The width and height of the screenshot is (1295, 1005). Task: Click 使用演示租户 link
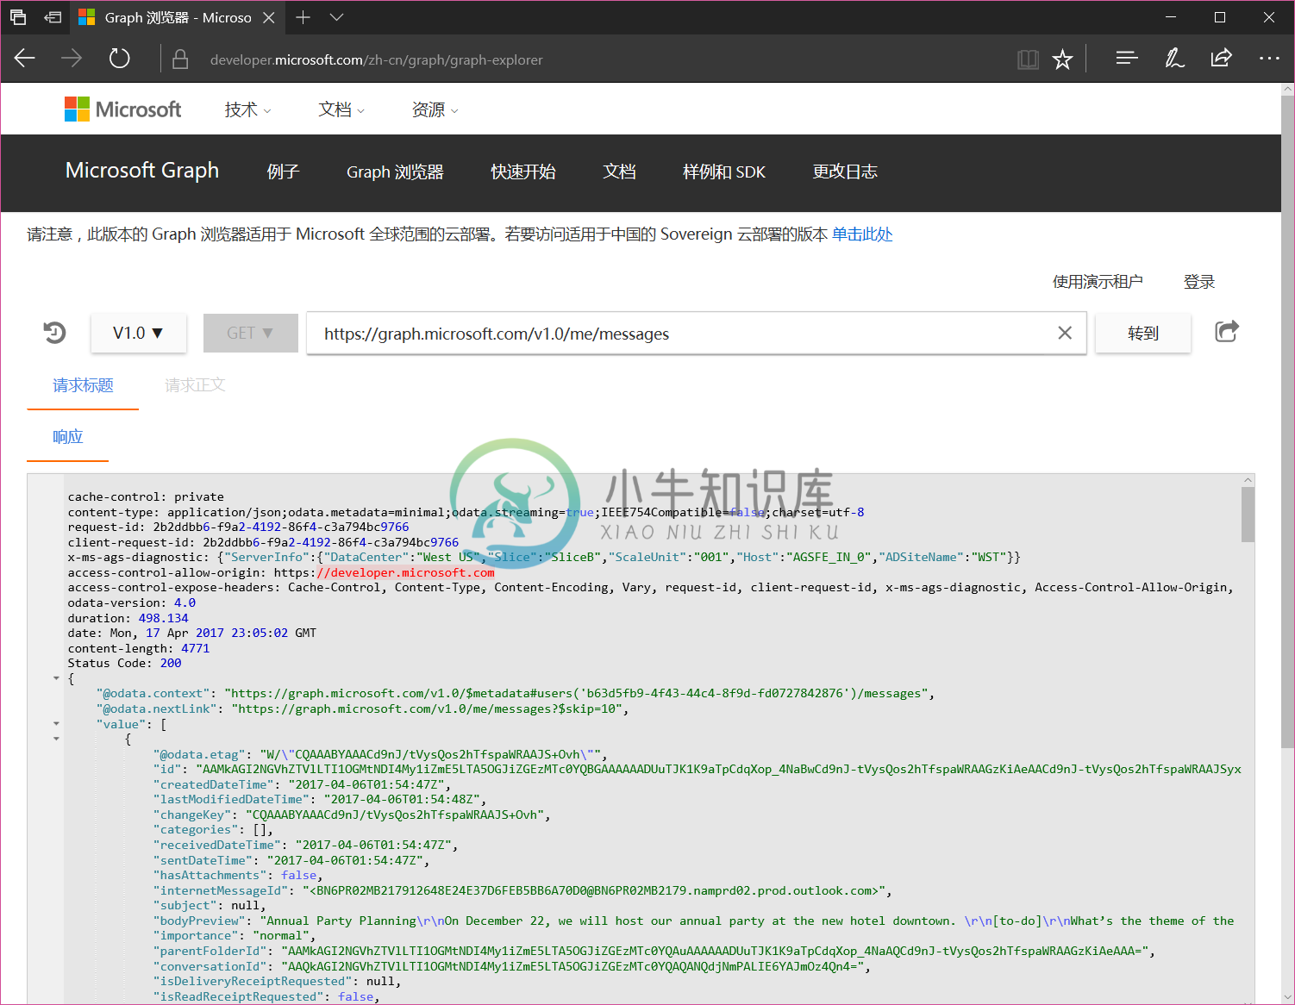pyautogui.click(x=1098, y=282)
